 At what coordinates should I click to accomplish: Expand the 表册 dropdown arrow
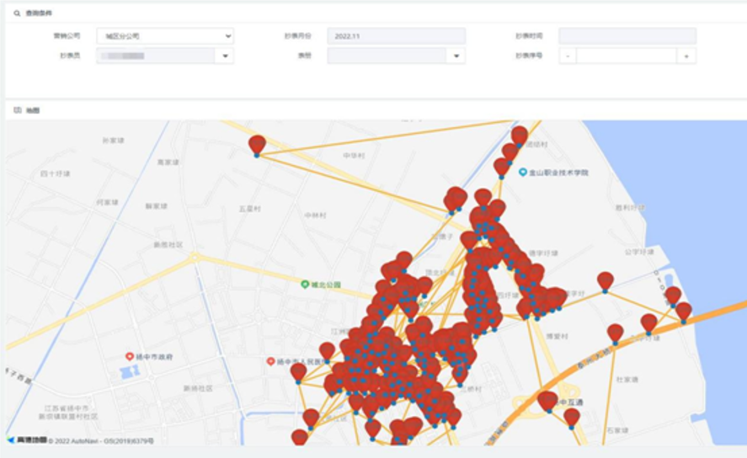[456, 56]
